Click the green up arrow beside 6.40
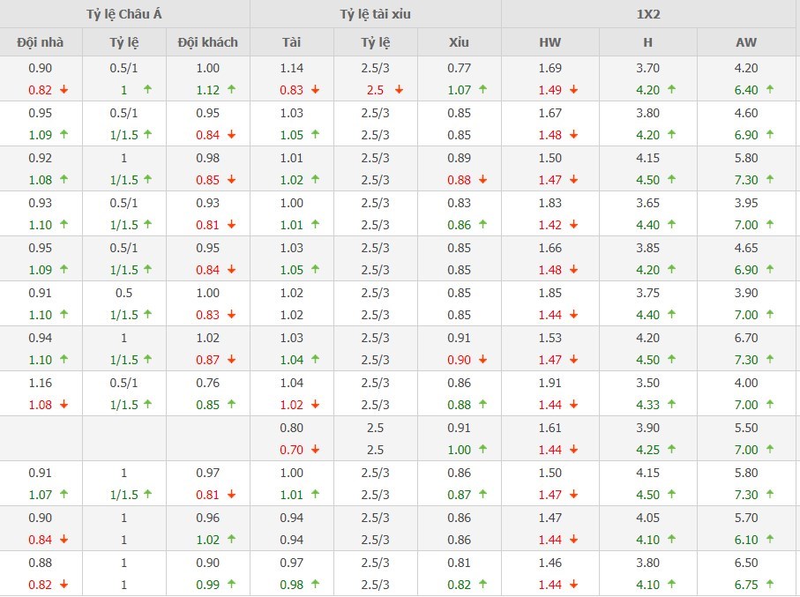 click(769, 89)
